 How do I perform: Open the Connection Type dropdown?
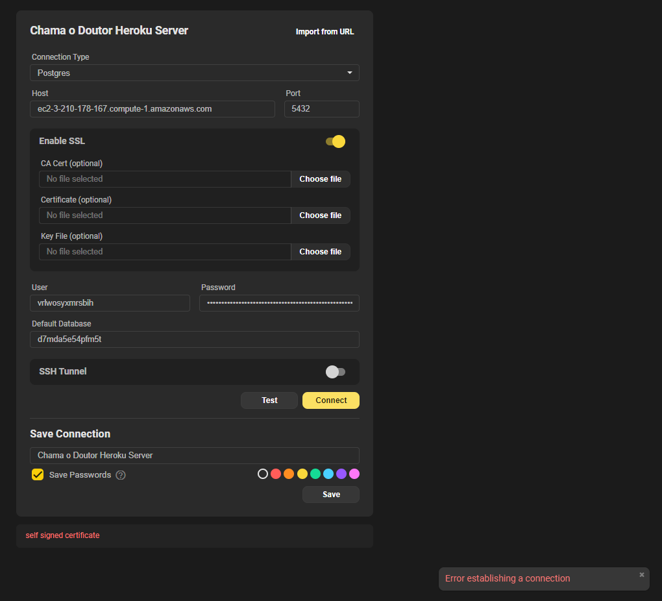[195, 73]
